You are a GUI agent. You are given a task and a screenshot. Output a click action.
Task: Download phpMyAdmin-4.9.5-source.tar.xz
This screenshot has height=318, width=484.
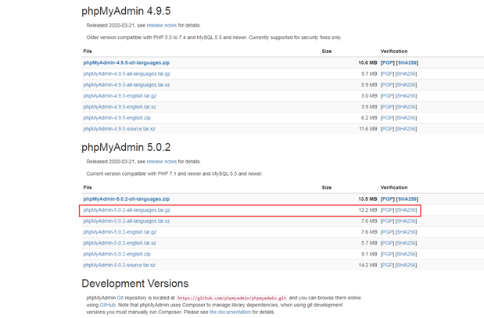pyautogui.click(x=119, y=129)
